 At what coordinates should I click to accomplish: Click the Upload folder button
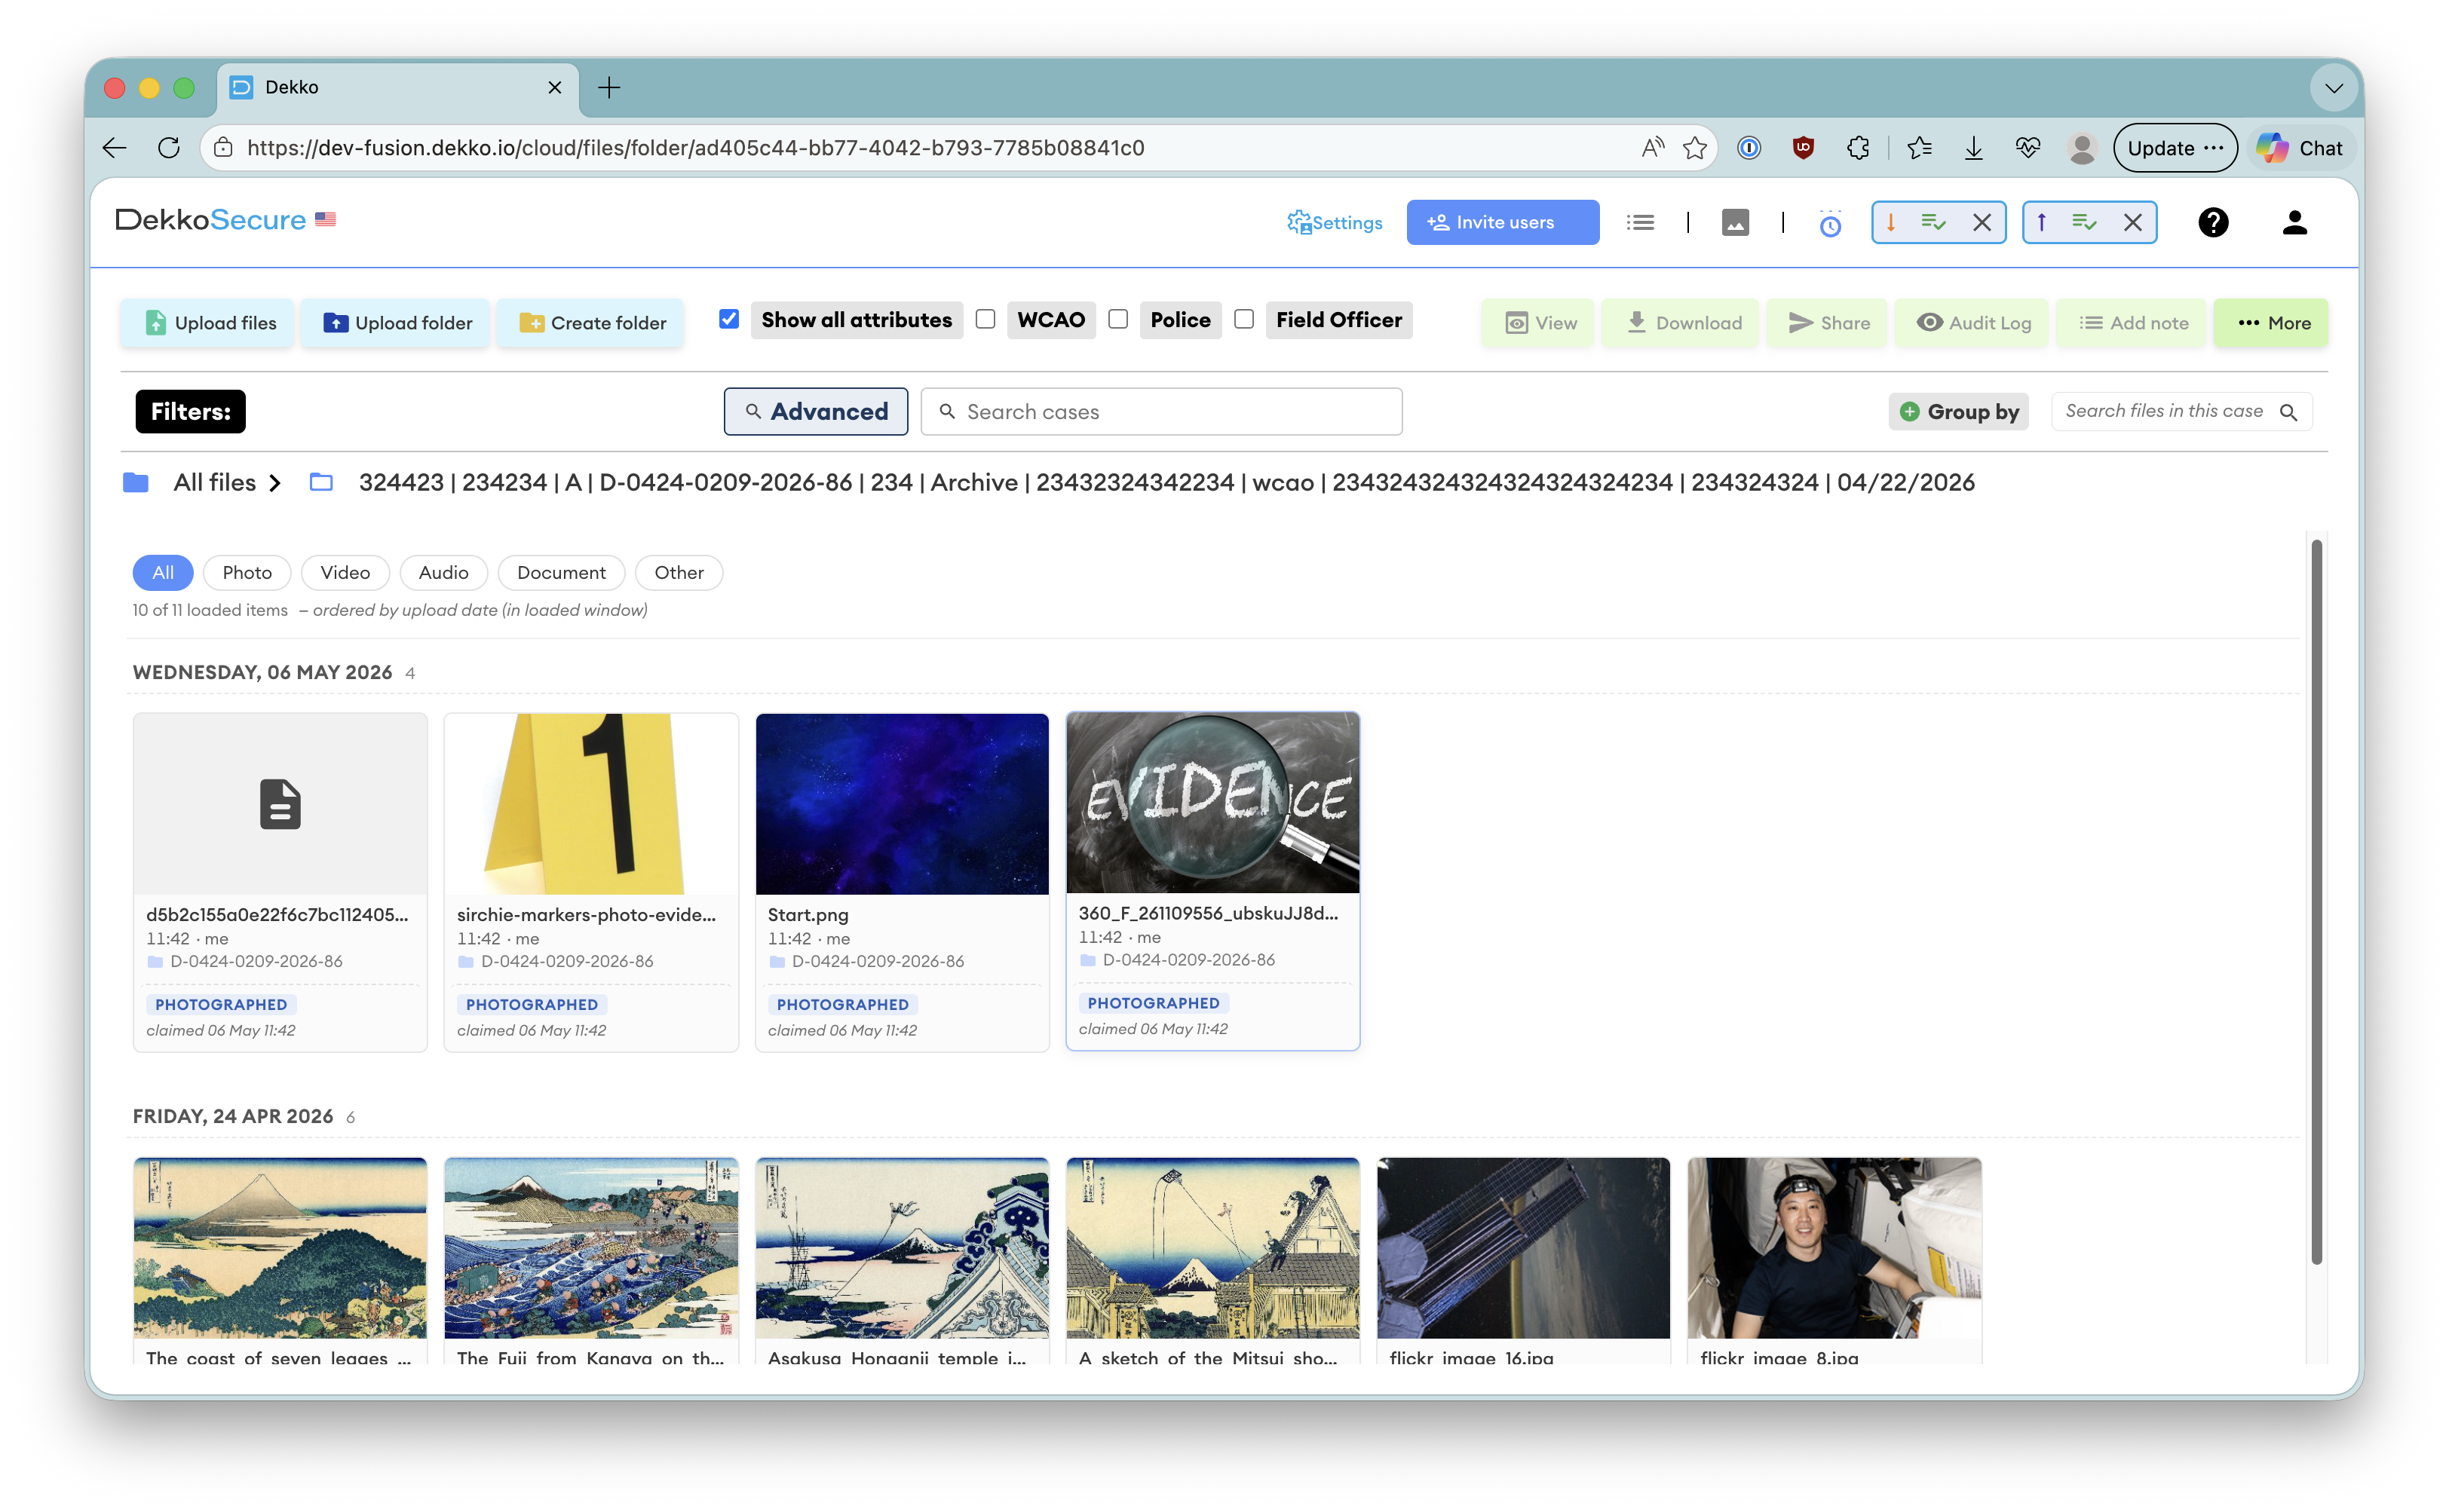[x=395, y=323]
